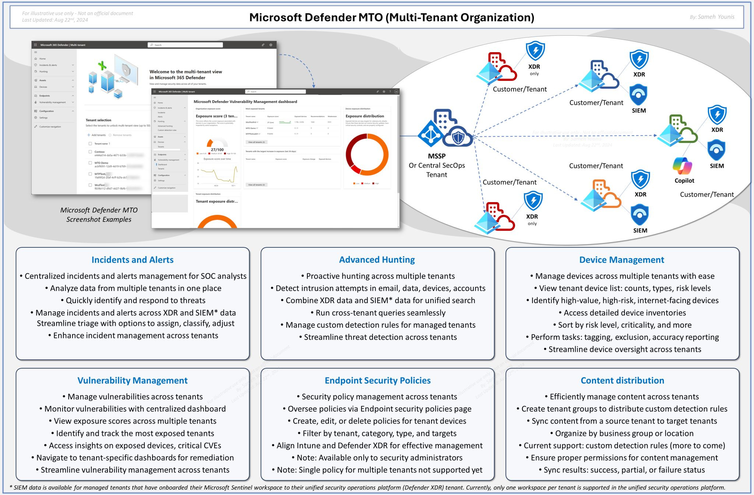
Task: Click the red Medium swatch in the Exposure distribution legend
Action: point(362,183)
